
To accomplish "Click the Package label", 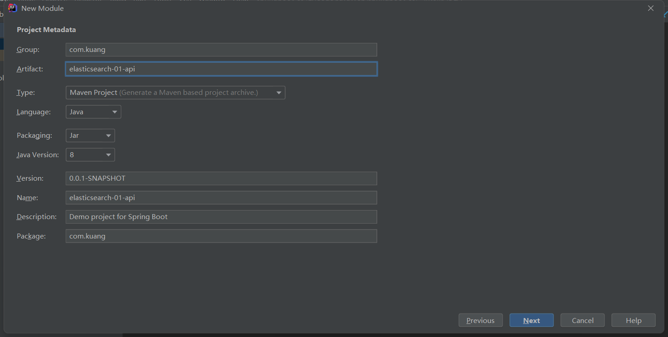I will [31, 236].
